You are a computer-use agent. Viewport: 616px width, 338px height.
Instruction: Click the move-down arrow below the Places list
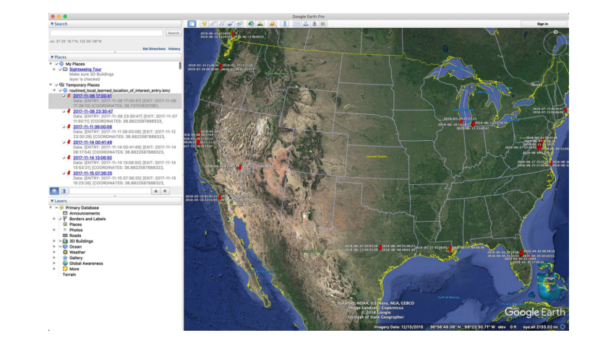coord(165,191)
